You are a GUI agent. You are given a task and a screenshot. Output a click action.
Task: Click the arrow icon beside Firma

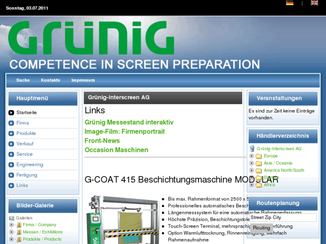11,123
